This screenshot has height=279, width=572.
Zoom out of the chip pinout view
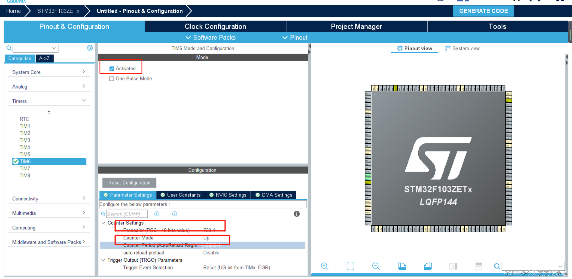click(376, 266)
